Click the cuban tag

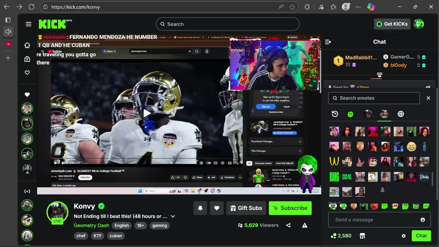[x=116, y=236]
